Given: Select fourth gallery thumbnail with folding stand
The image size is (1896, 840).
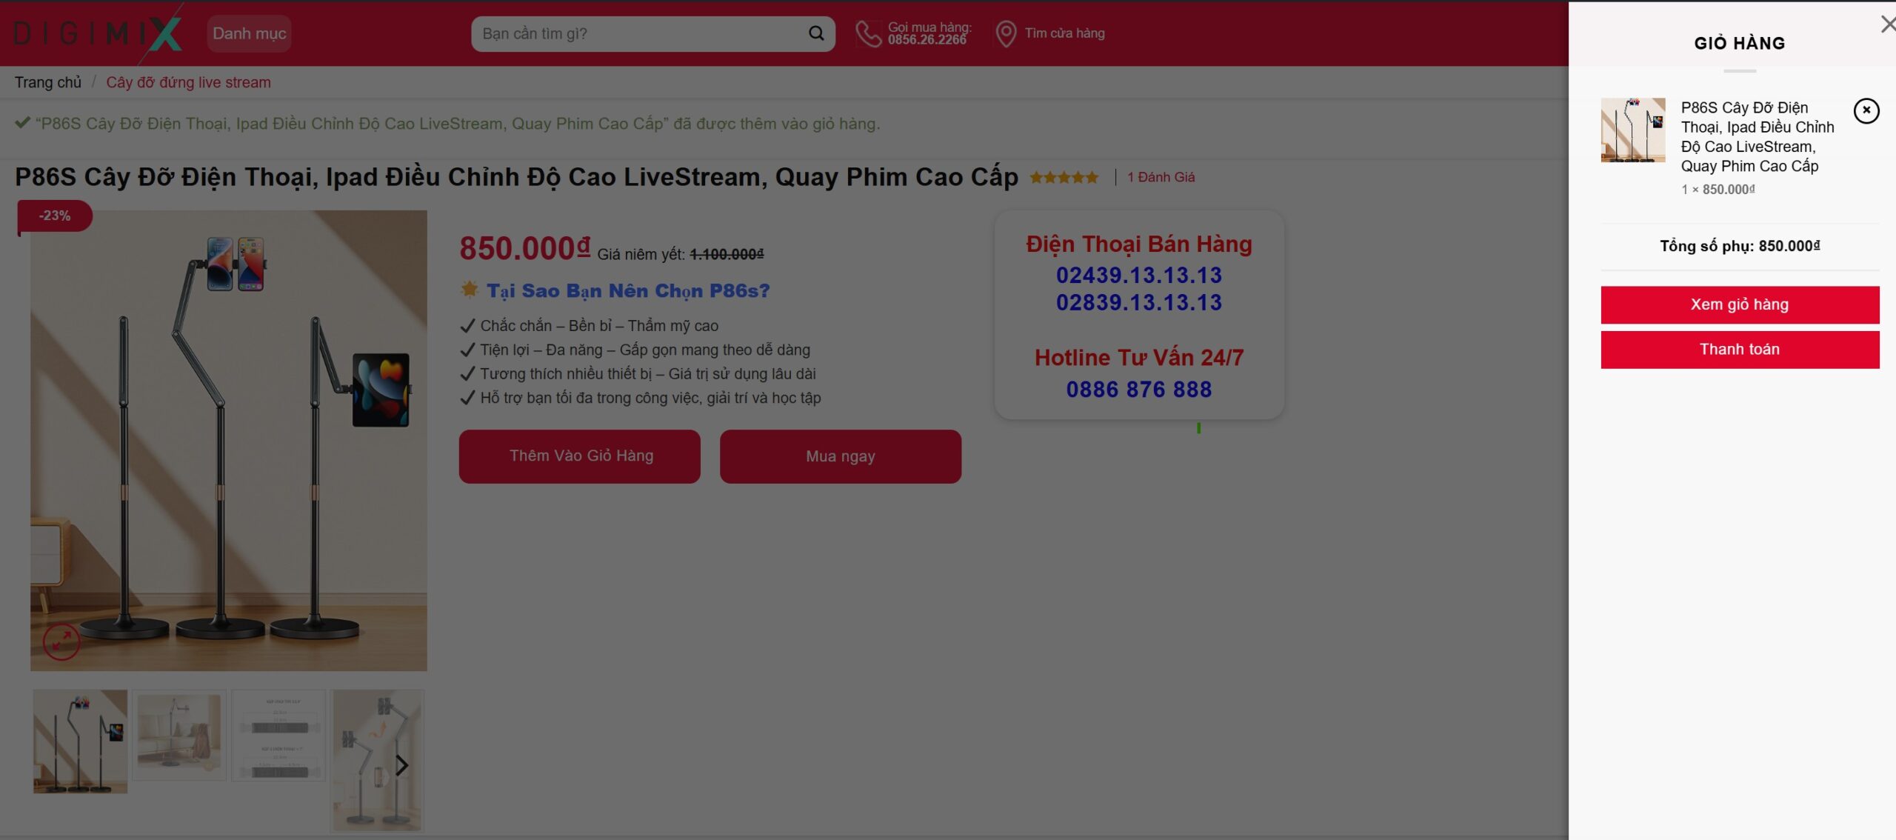Looking at the screenshot, I should click(378, 759).
